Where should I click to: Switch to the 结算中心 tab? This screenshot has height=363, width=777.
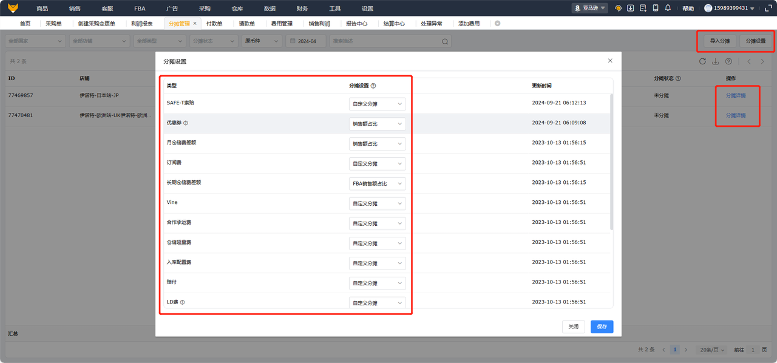click(x=395, y=23)
